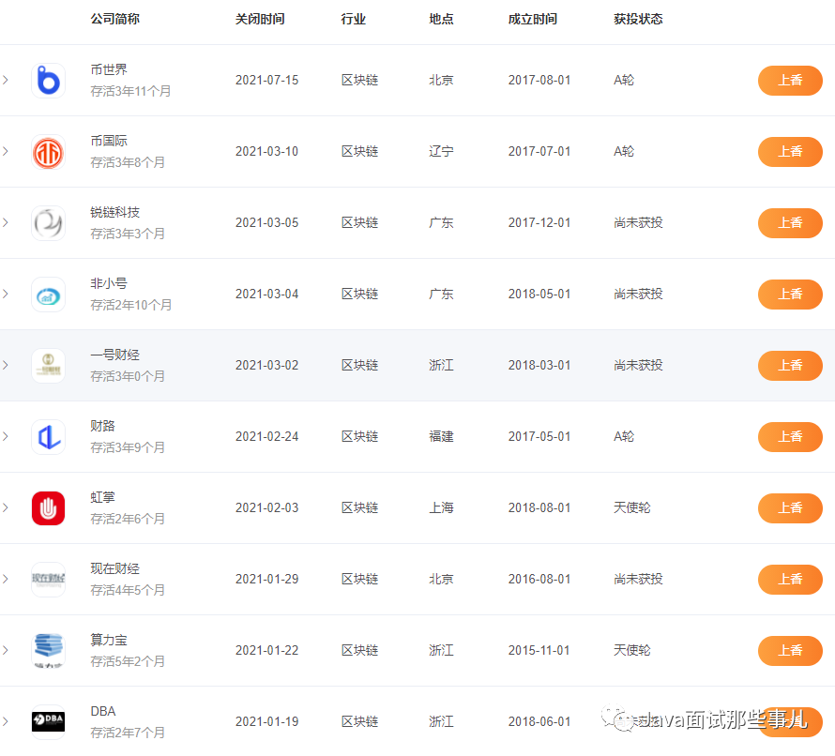Click the DBA black logo
Screen dimensions: 835x756
48,721
